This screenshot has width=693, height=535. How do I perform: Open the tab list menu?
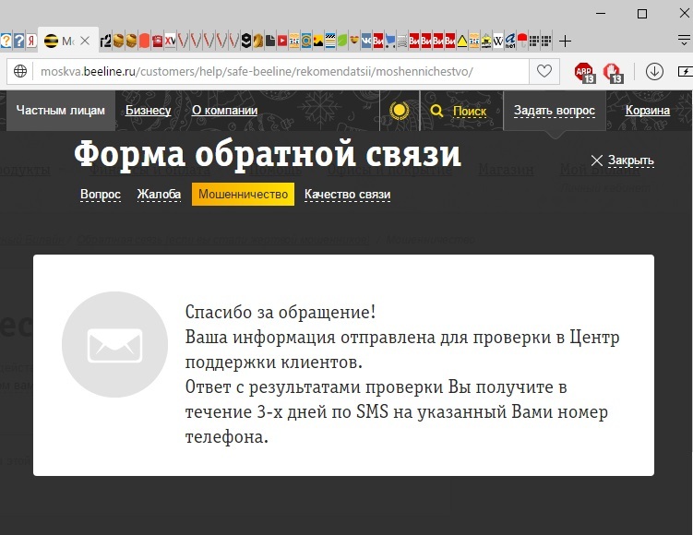(684, 41)
